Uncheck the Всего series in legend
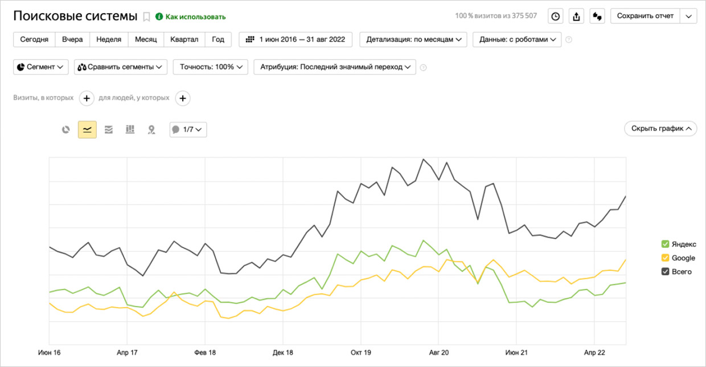 point(665,272)
